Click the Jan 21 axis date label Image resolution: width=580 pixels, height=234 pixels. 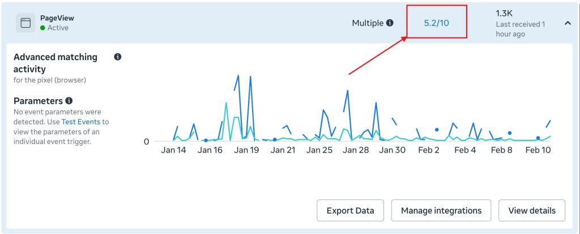[x=283, y=150]
